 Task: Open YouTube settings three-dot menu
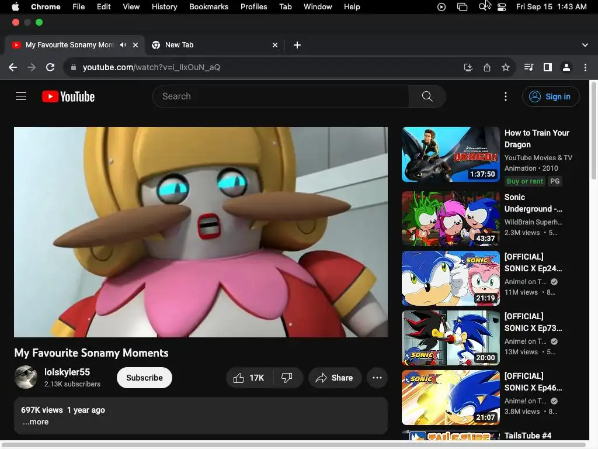click(x=506, y=96)
